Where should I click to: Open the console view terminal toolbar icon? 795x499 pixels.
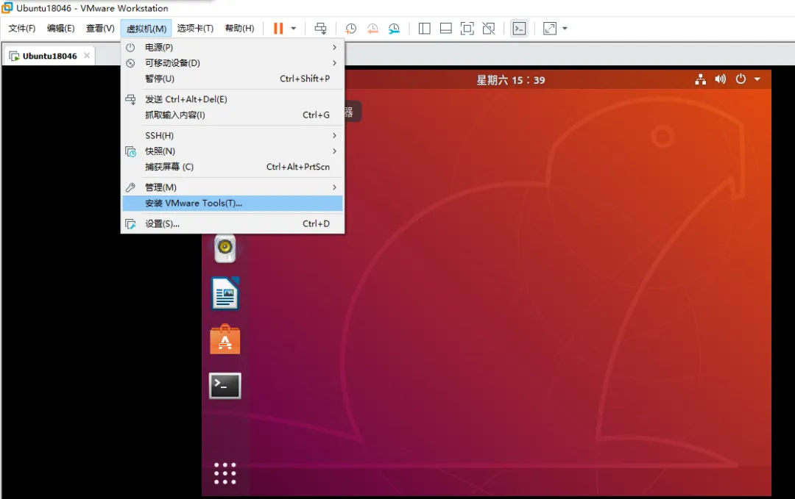[519, 29]
